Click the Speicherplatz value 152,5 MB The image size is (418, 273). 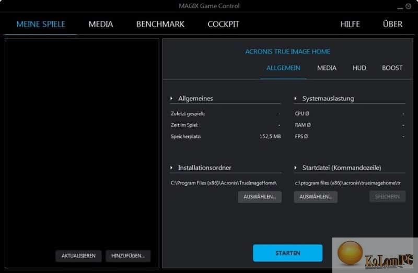tap(270, 136)
